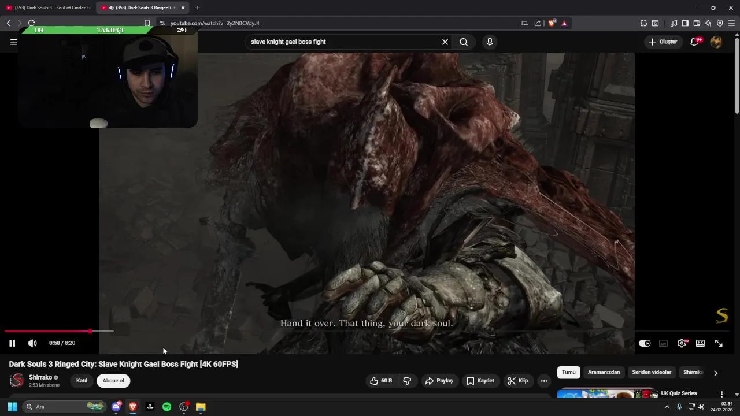
Task: Dislike the video with thumbs down
Action: coord(407,381)
